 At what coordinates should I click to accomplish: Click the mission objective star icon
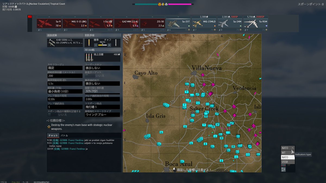coord(49,127)
